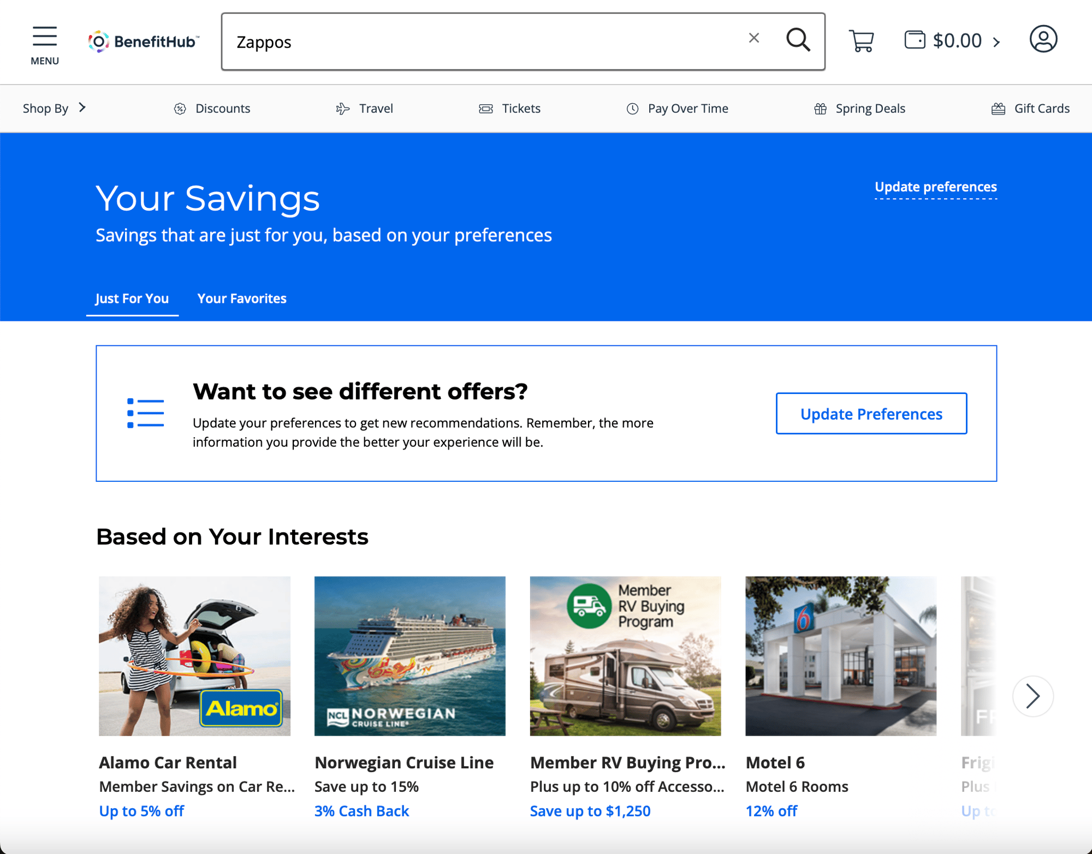The image size is (1092, 854).
Task: Click the '12% off' offer
Action: [771, 811]
